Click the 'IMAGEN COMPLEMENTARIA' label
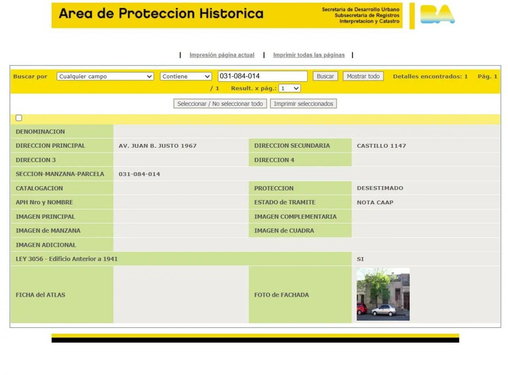The width and height of the screenshot is (508, 375). [x=295, y=217]
